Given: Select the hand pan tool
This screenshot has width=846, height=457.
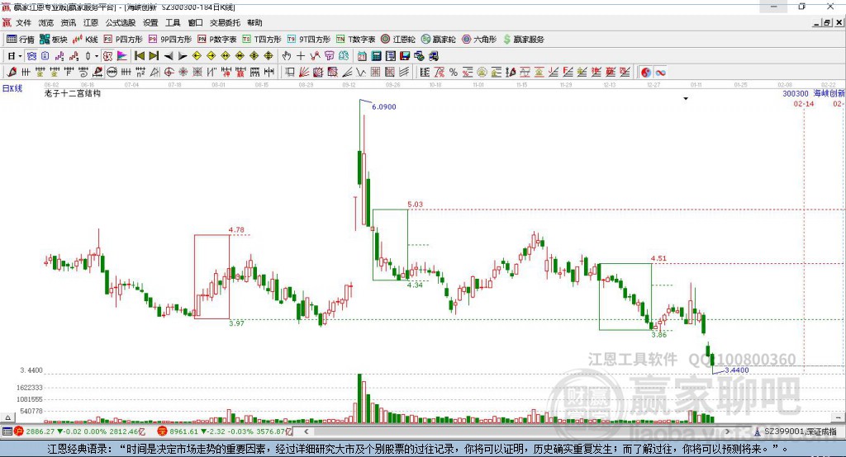Looking at the screenshot, I should 287,56.
